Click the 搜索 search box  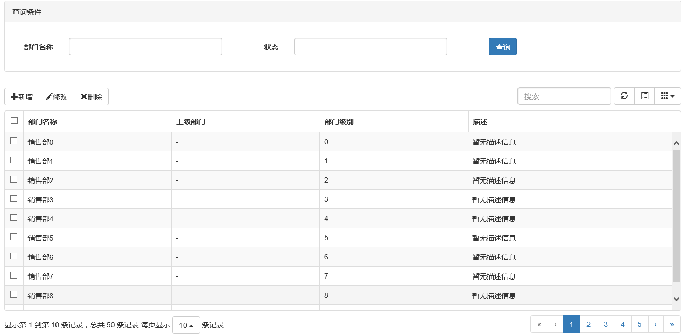click(564, 96)
